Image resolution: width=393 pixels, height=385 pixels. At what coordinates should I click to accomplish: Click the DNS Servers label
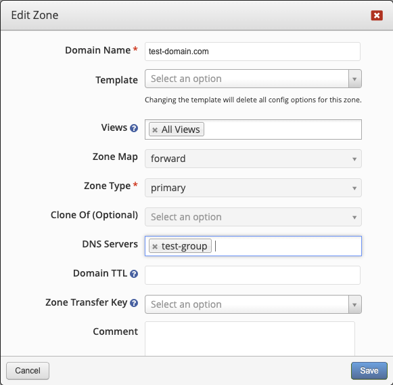click(110, 244)
